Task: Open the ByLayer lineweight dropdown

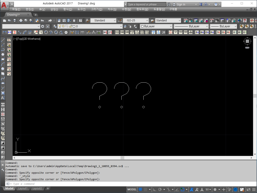Action: (235, 26)
